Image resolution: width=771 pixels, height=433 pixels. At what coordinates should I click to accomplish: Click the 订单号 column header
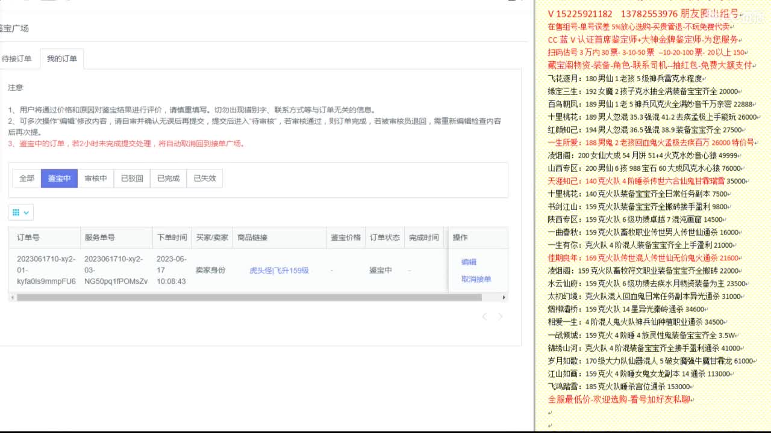[27, 237]
